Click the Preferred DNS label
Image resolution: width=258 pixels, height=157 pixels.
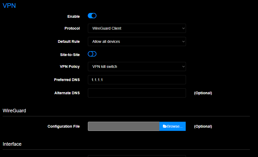[67, 80]
